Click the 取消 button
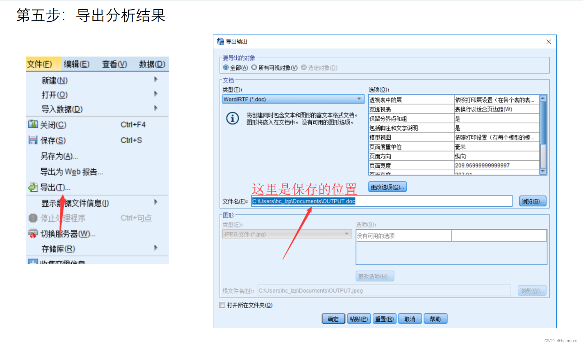583x346 pixels. 410,319
